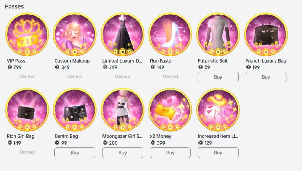Open the VIP Pass title link
The image size is (302, 171).
tap(16, 61)
